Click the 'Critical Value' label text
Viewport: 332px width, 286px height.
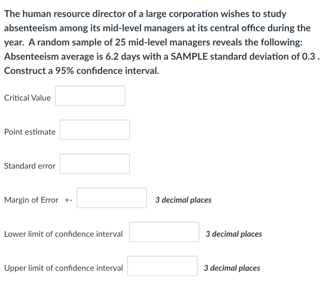[27, 98]
